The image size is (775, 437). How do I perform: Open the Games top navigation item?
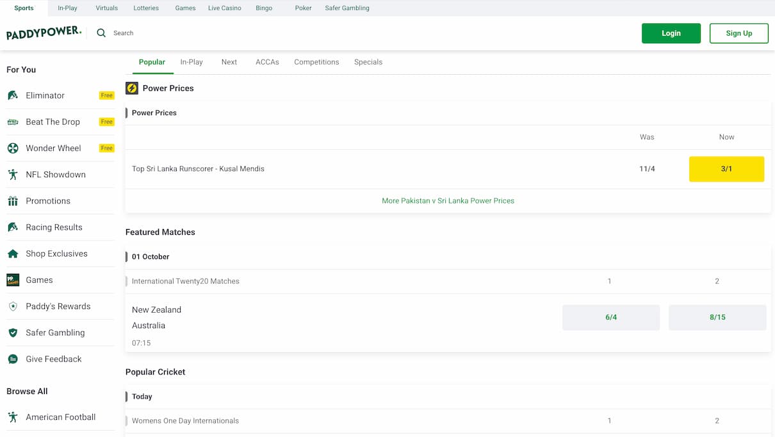(185, 8)
